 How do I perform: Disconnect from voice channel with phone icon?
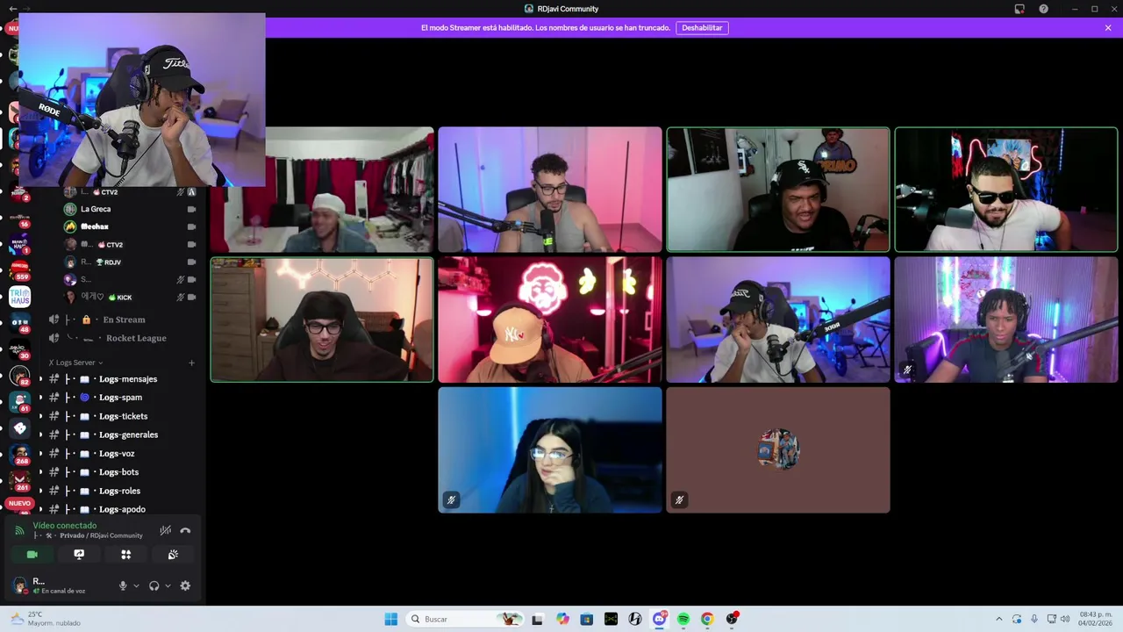pos(185,530)
